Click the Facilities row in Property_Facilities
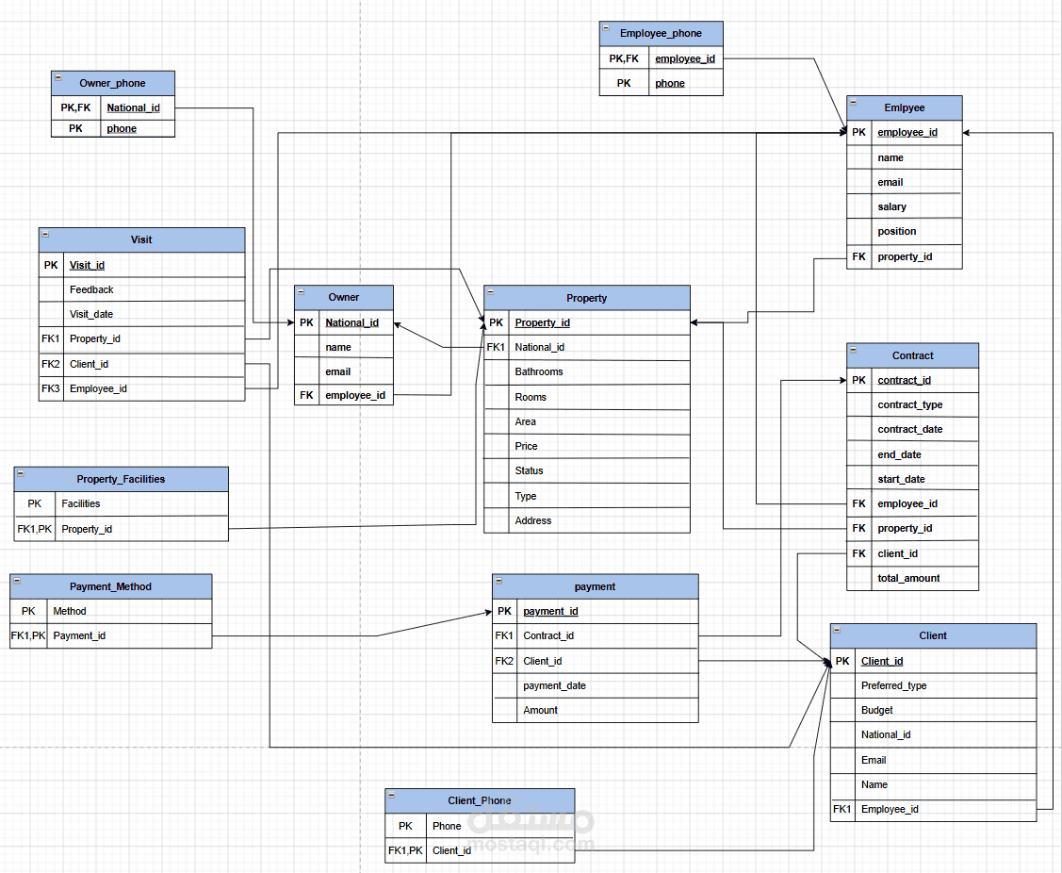 point(122,503)
